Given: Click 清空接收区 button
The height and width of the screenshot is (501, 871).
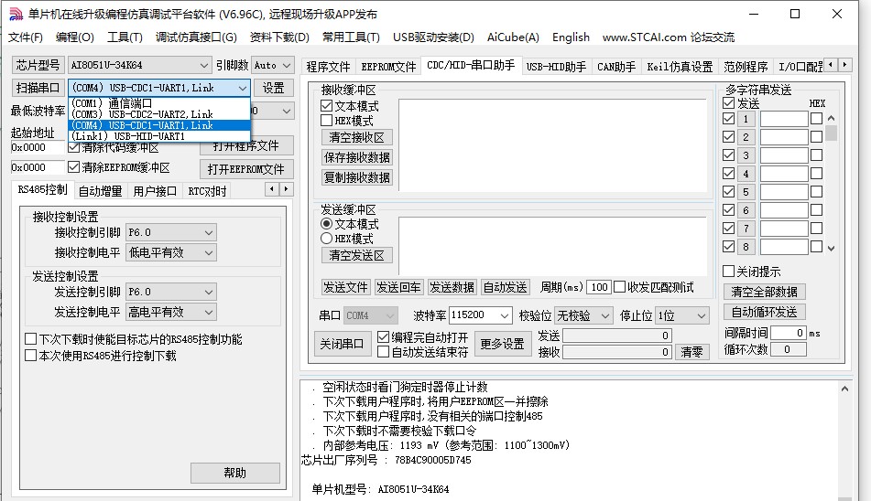Looking at the screenshot, I should (356, 137).
